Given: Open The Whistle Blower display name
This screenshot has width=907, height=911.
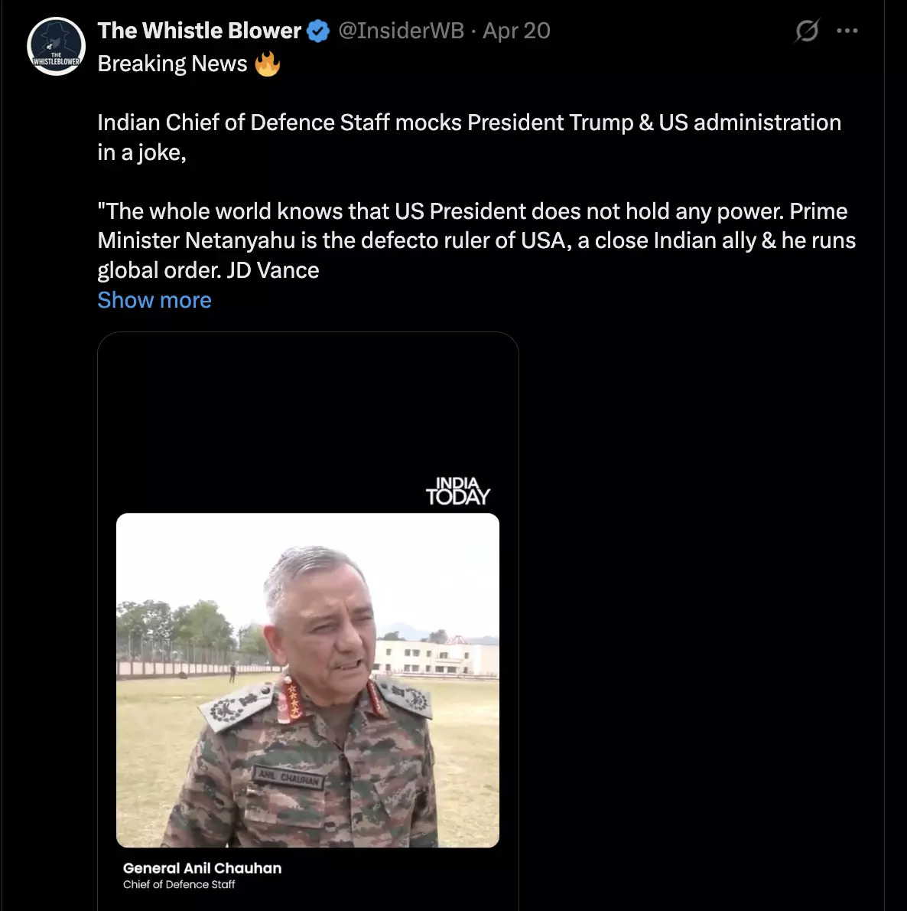Looking at the screenshot, I should 200,31.
